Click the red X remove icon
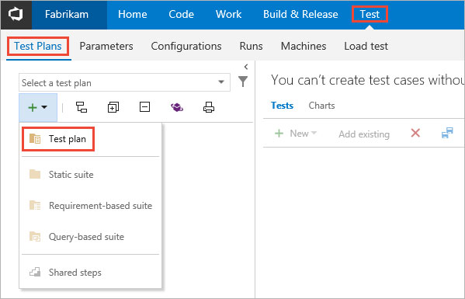This screenshot has height=299, width=465. click(x=415, y=133)
